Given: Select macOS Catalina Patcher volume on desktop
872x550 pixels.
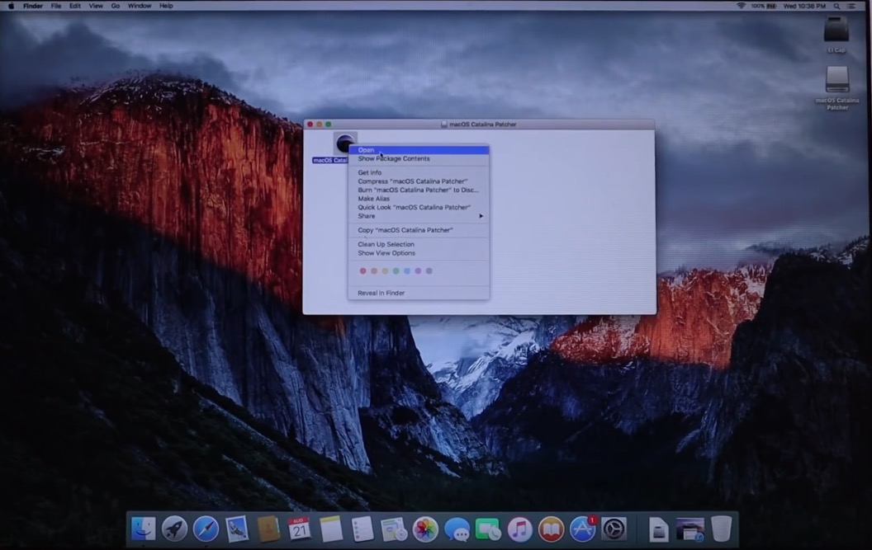Looking at the screenshot, I should point(837,80).
